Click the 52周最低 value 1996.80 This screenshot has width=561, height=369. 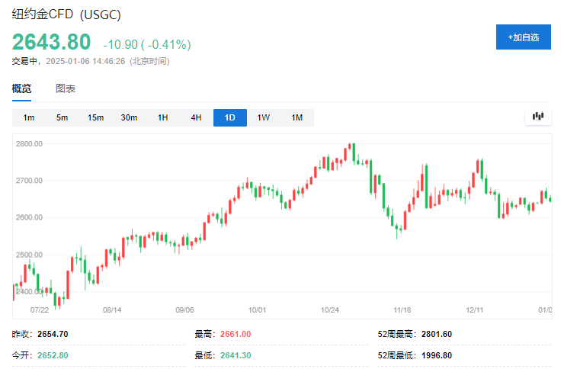[437, 355]
